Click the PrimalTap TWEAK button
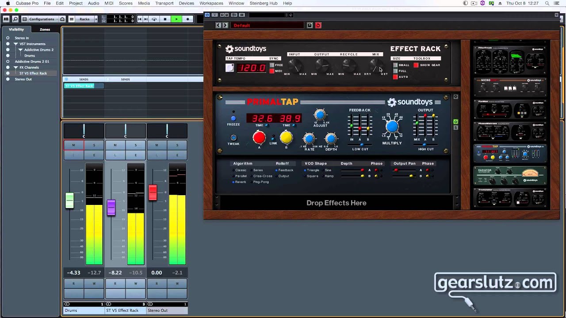Screen dimensions: 566x318 (x=233, y=138)
